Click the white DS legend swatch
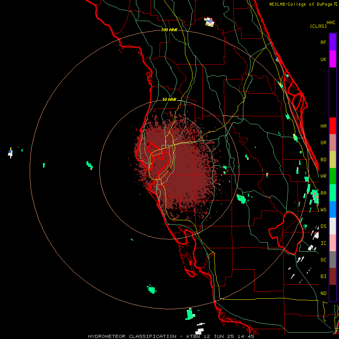Image resolution: width=339 pixels, height=339 pixels. tap(333, 226)
